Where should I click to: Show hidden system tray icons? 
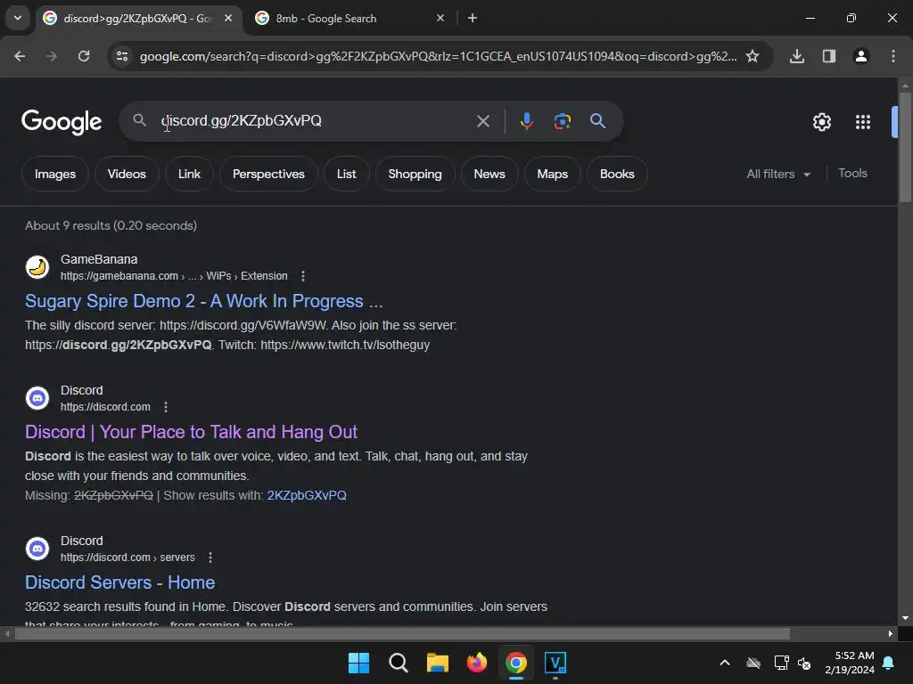tap(725, 663)
